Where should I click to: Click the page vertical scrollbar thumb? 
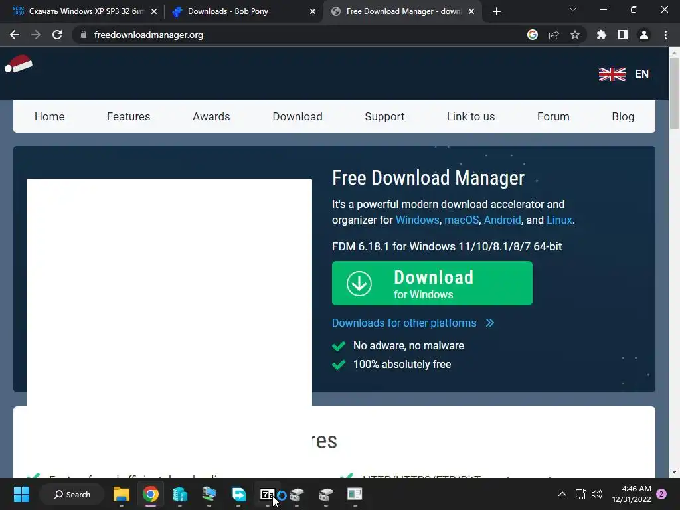(x=673, y=93)
